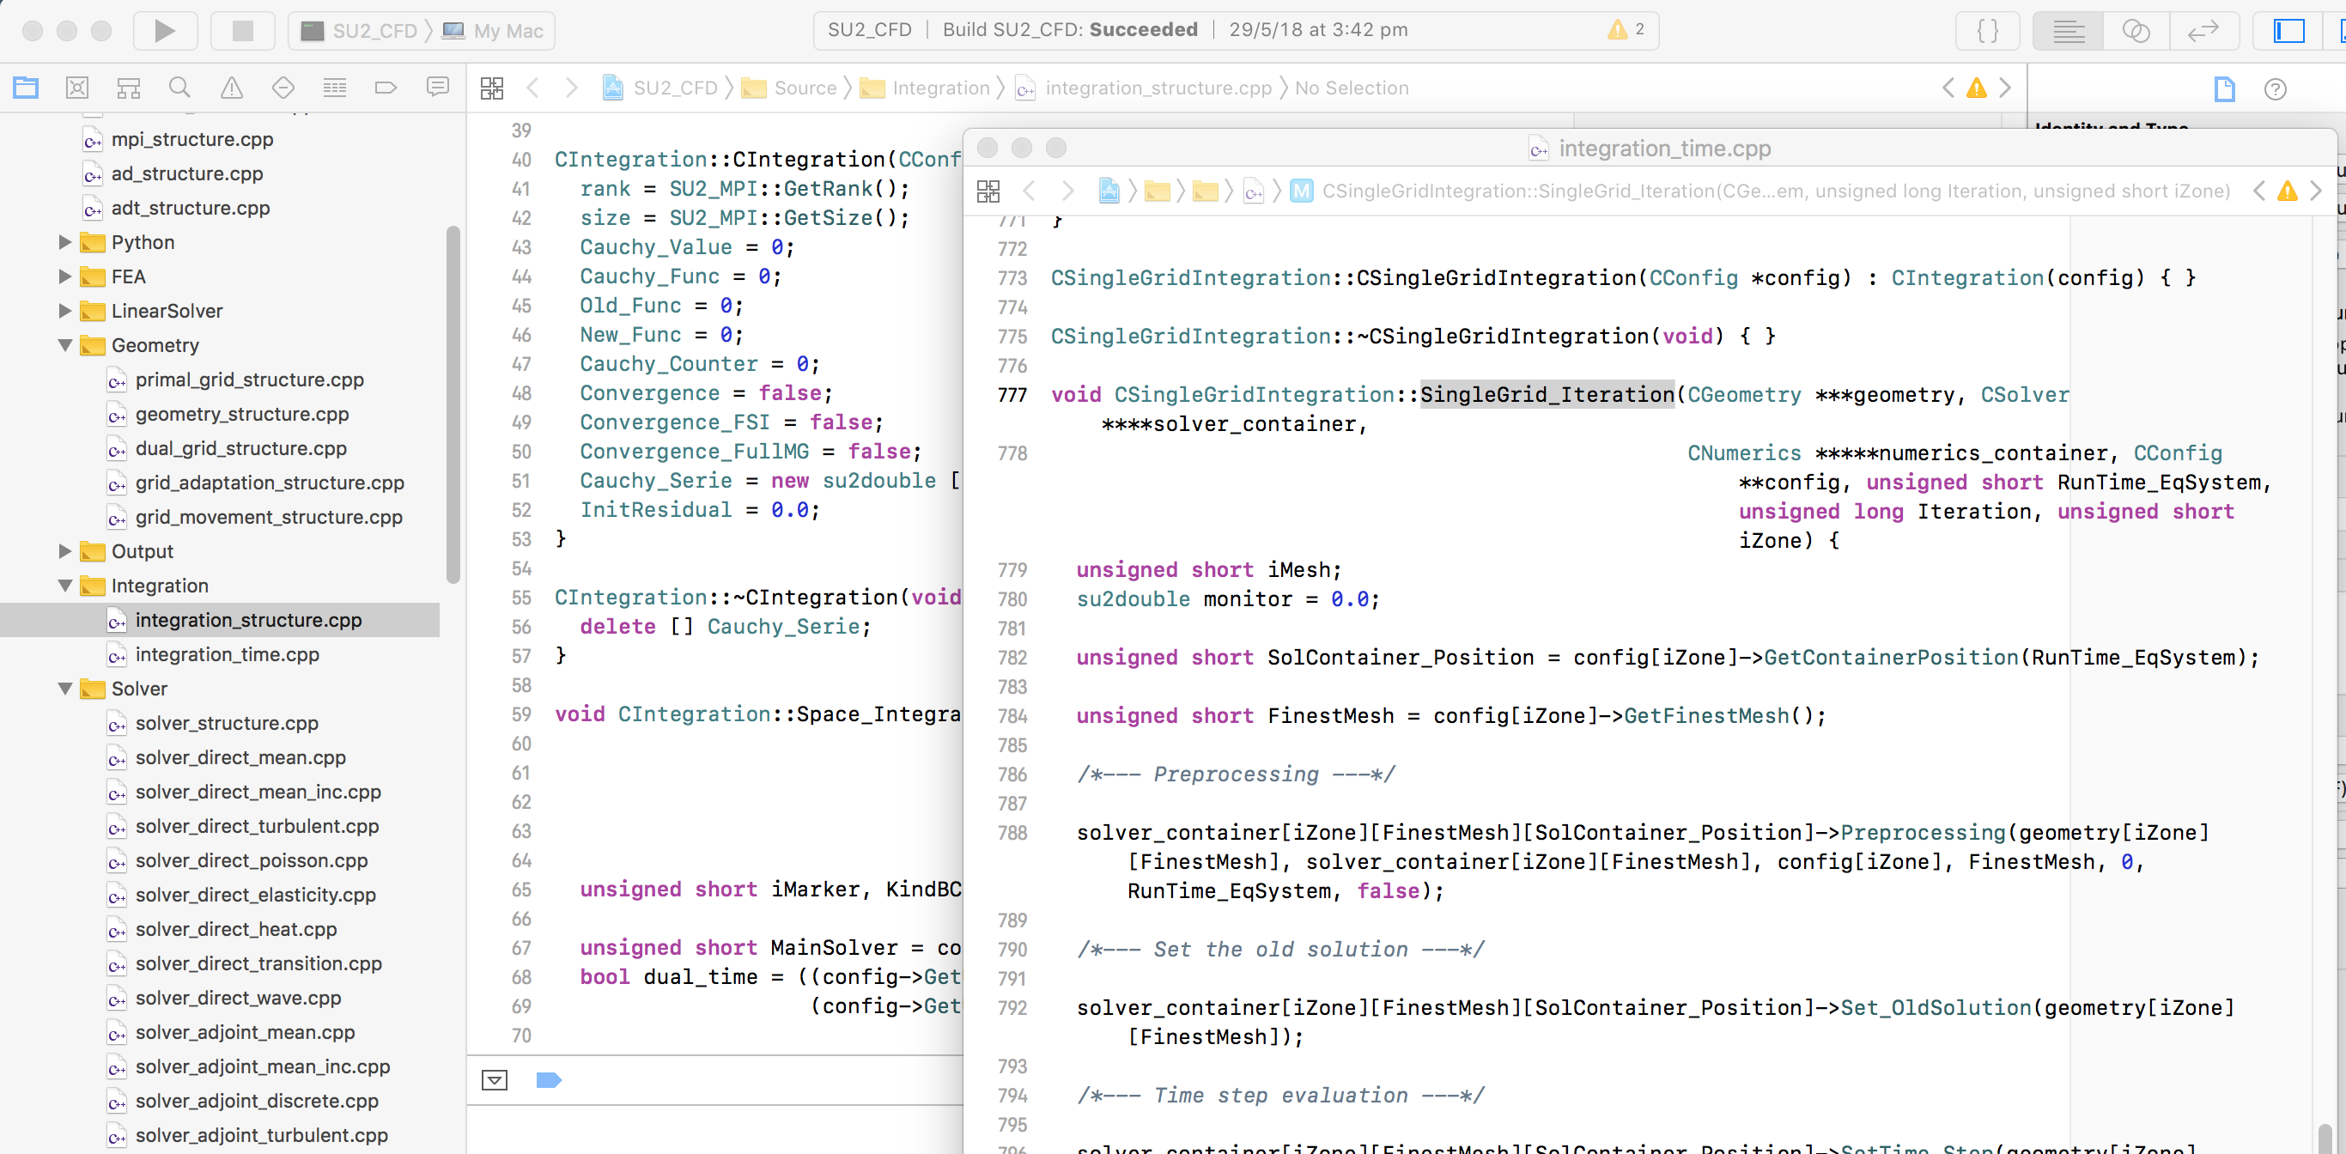This screenshot has height=1154, width=2346.
Task: Click the Run/Play button in toolbar
Action: point(163,28)
